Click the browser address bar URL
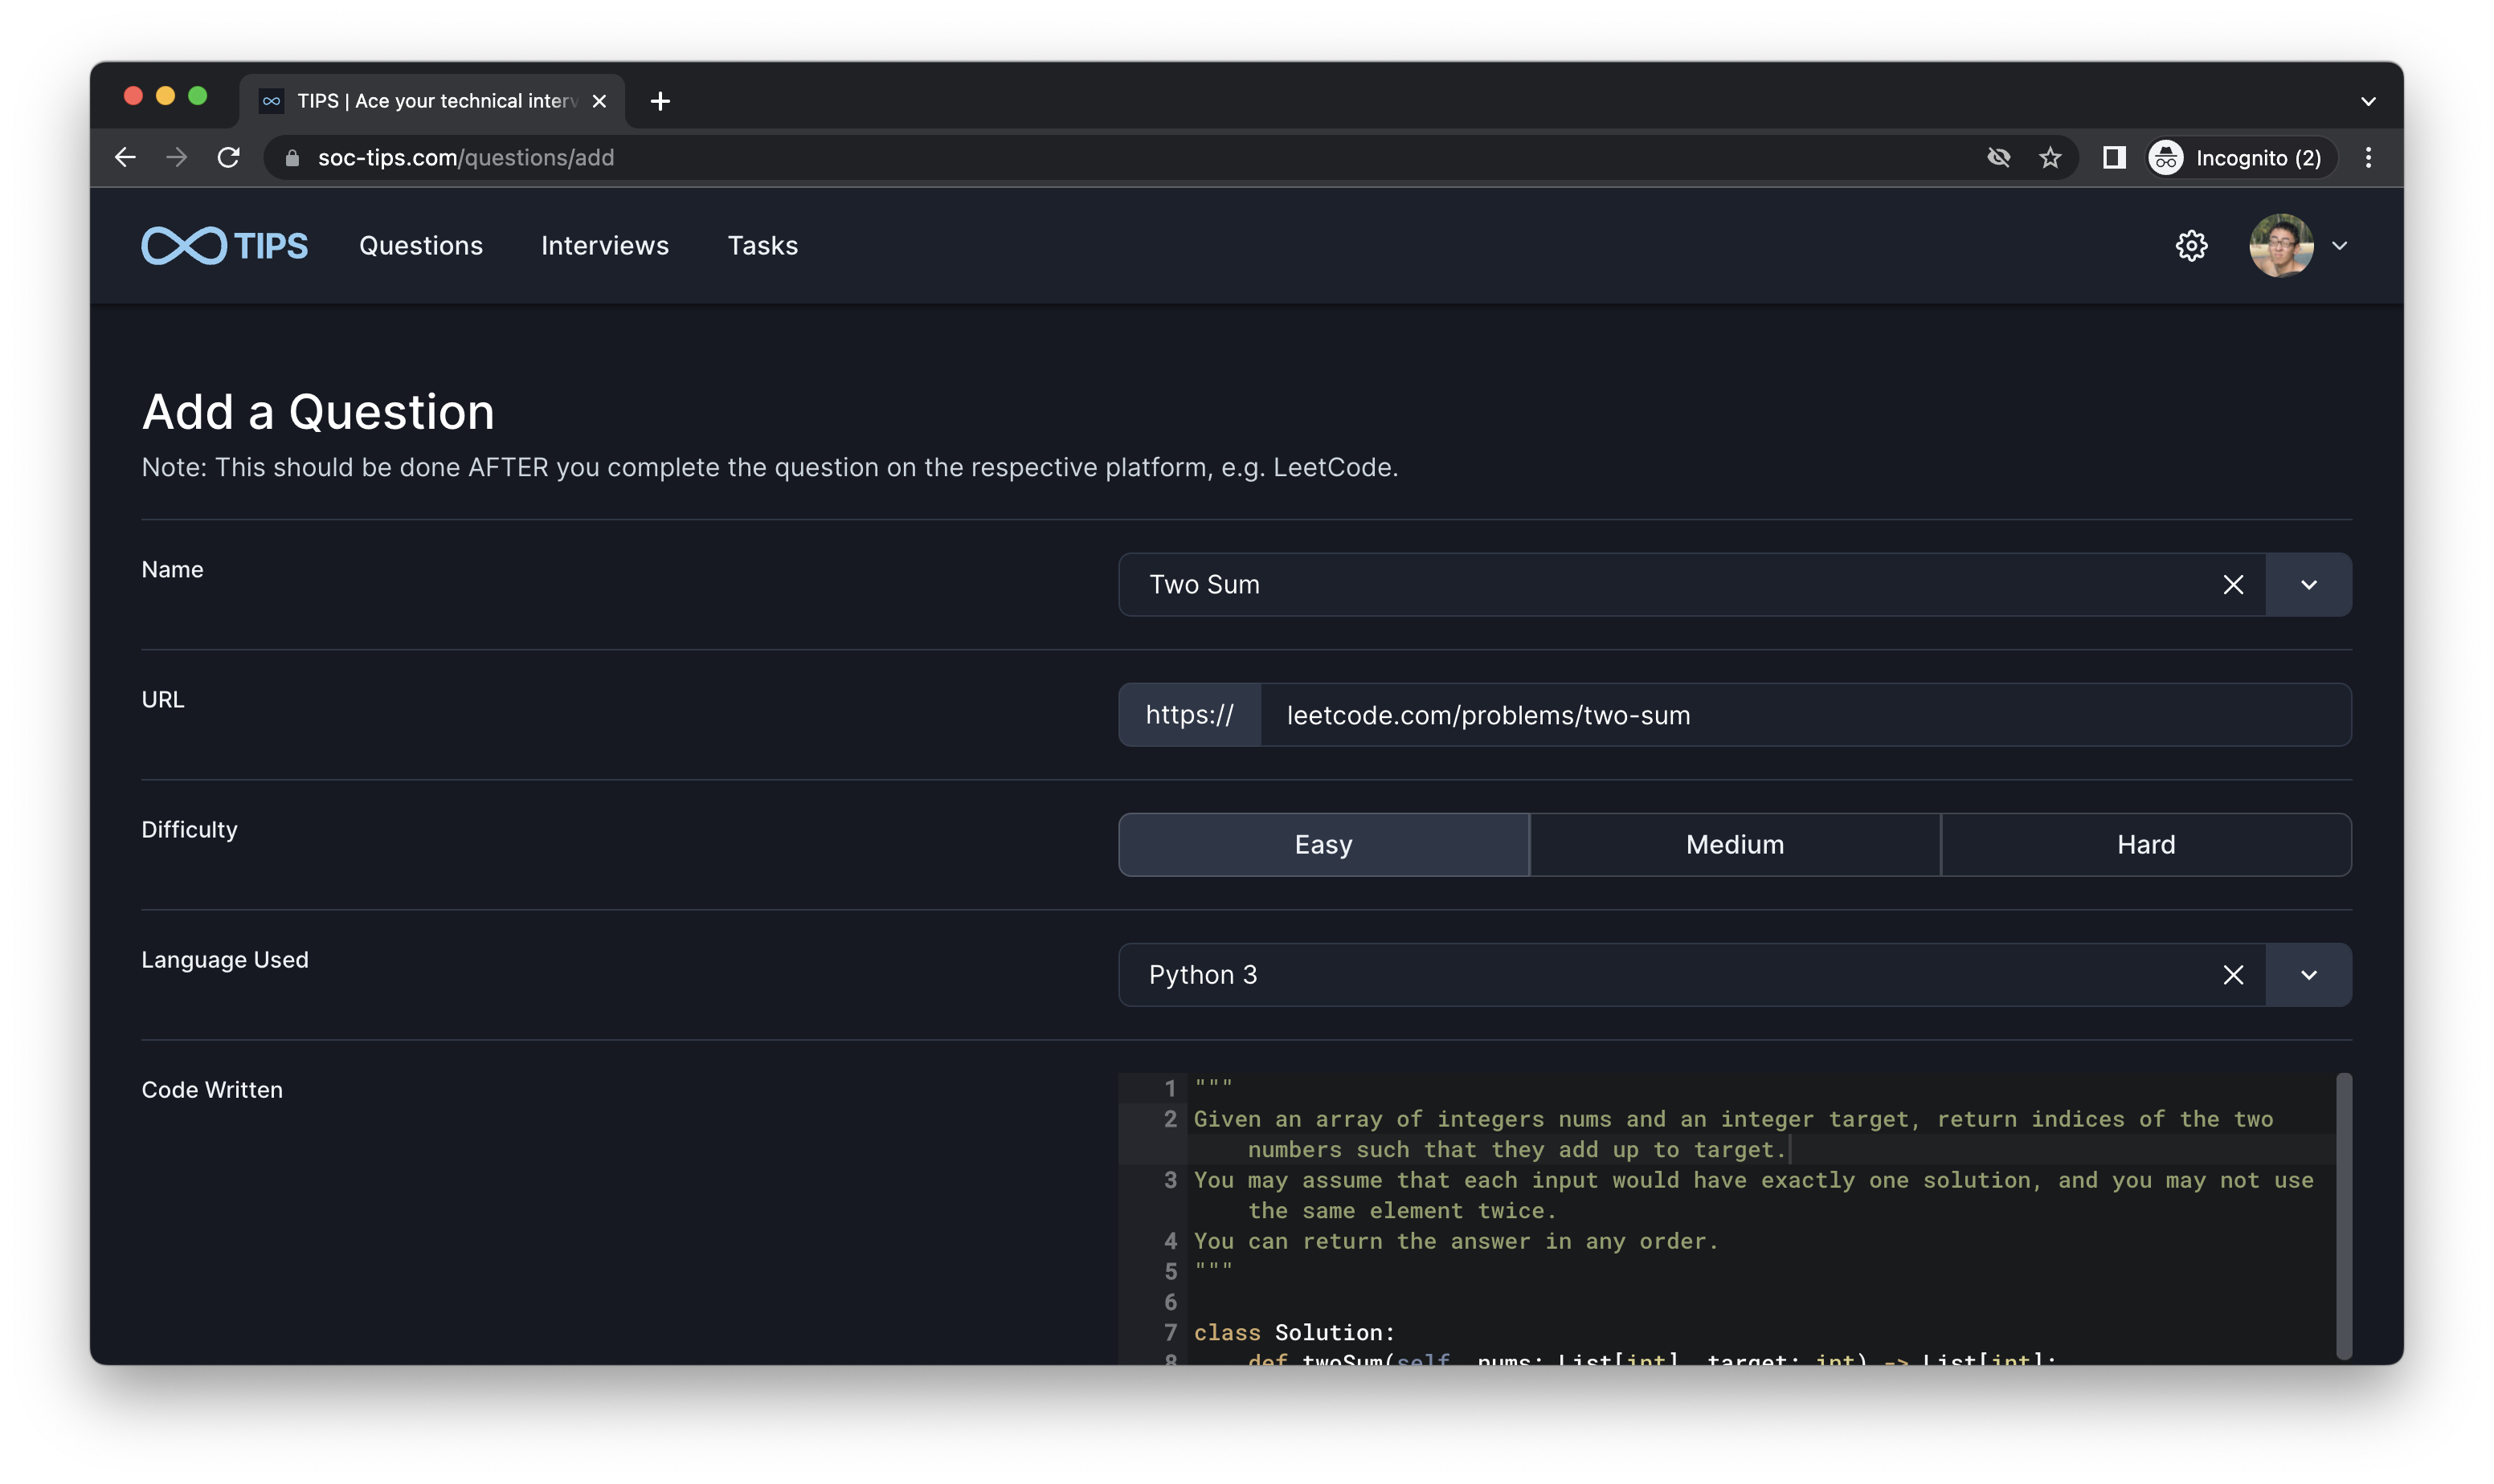 (466, 158)
